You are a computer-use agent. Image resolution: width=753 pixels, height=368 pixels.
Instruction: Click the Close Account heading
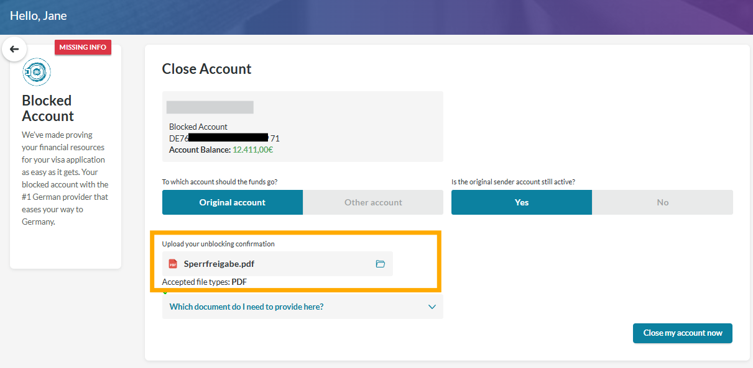click(x=206, y=69)
